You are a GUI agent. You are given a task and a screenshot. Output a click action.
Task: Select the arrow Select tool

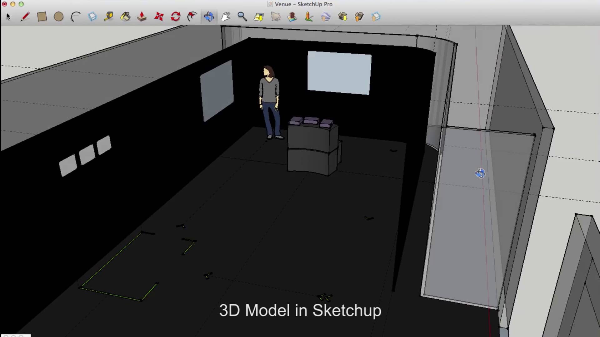tap(8, 16)
